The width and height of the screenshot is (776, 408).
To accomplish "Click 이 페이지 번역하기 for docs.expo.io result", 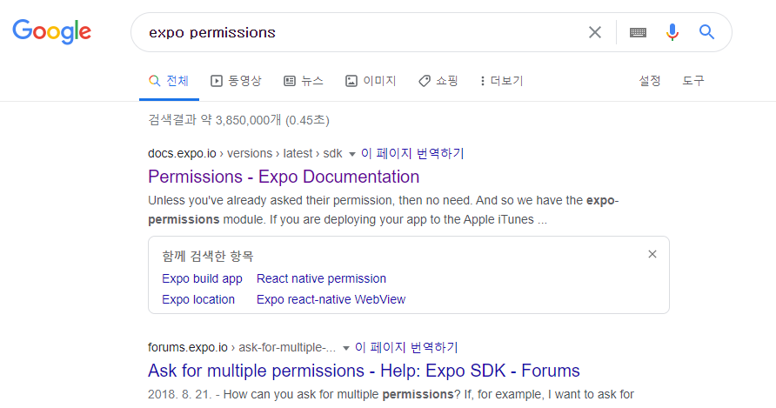I will pyautogui.click(x=412, y=153).
